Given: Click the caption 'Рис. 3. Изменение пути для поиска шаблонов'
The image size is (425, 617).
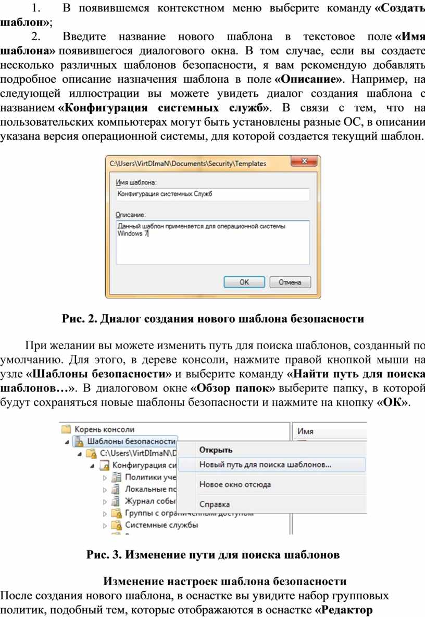Looking at the screenshot, I should pos(213,554).
